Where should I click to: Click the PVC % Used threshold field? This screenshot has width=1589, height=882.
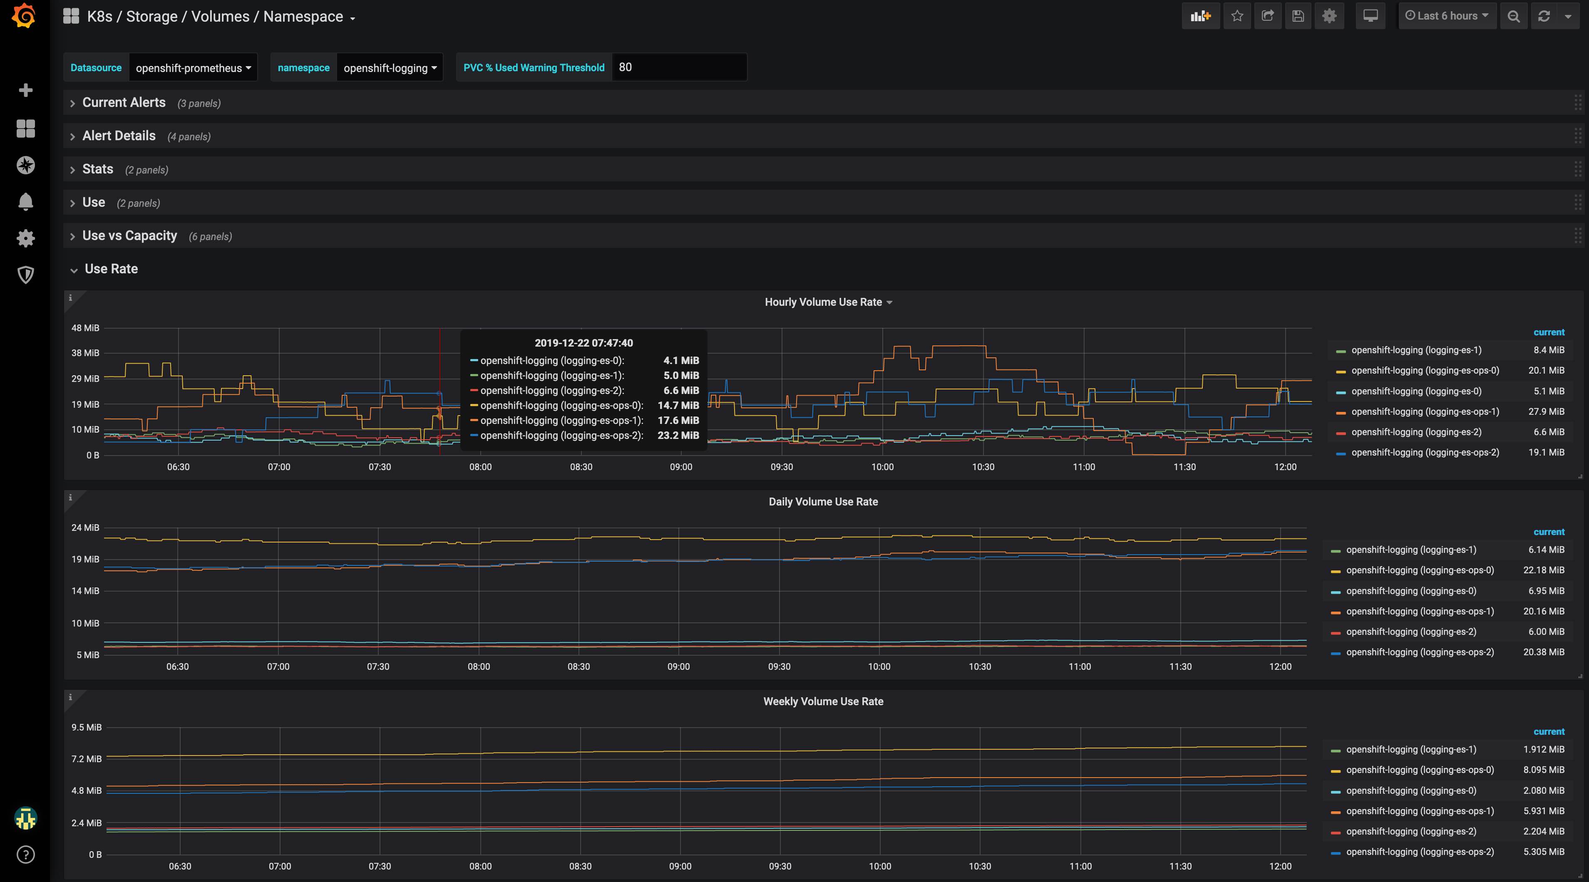[x=678, y=67]
